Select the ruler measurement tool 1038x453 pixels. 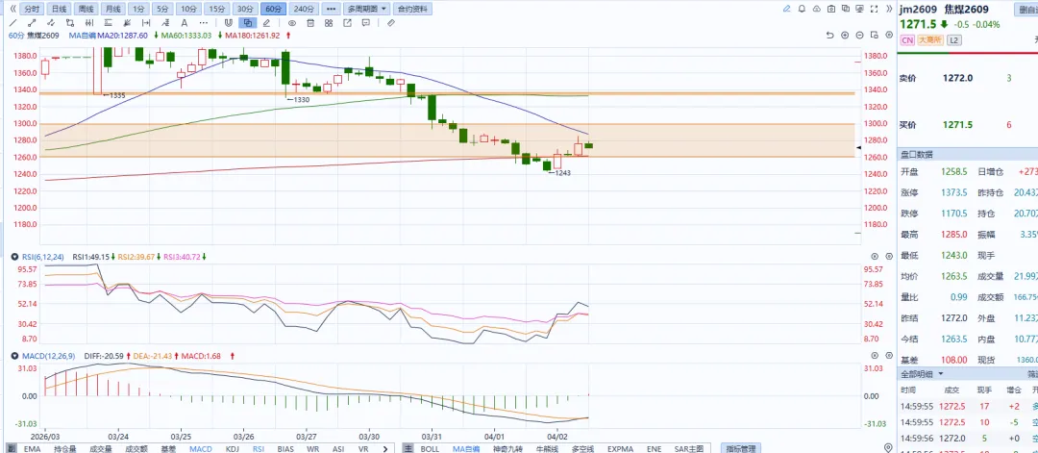pos(390,22)
